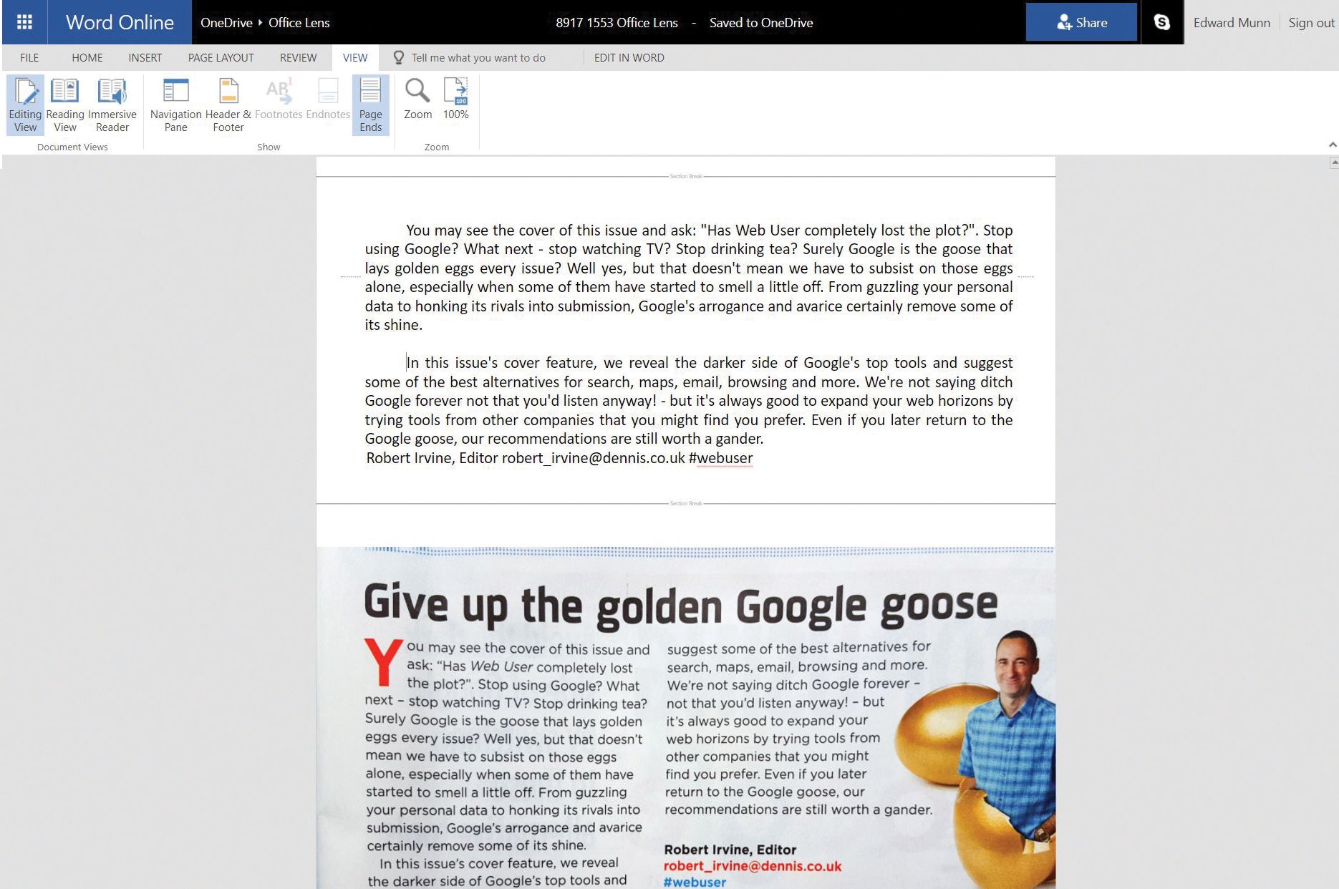Switch to the HOME tab
The height and width of the screenshot is (889, 1339).
tap(87, 57)
